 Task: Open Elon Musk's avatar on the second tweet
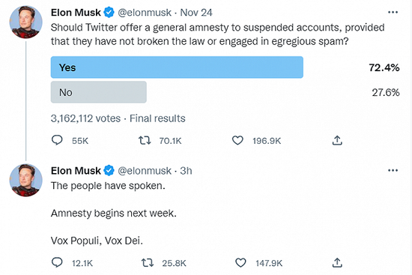25,180
